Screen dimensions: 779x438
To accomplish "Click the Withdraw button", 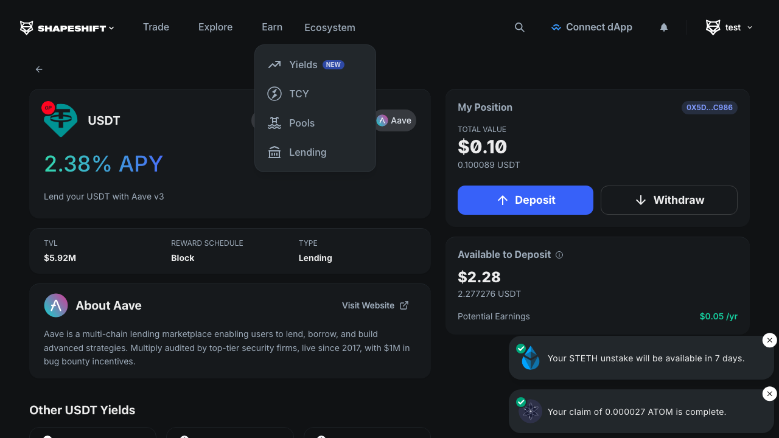I will (669, 200).
